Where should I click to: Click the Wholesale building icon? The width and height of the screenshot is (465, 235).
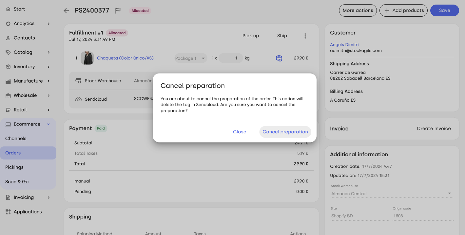8,95
